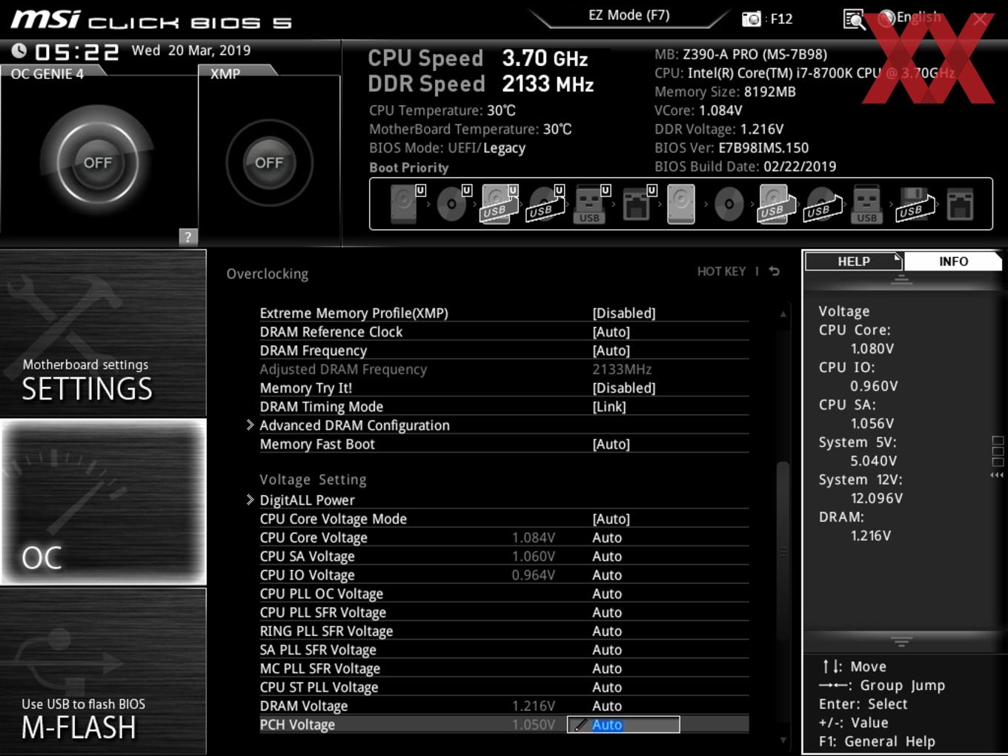Open the BIOS search magnifier icon
1008x756 pixels.
pyautogui.click(x=855, y=19)
